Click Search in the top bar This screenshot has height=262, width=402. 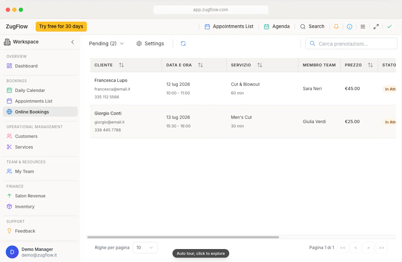(x=312, y=26)
